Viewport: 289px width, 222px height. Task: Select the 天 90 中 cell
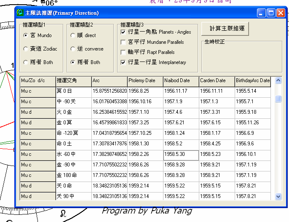pyautogui.click(x=74, y=196)
